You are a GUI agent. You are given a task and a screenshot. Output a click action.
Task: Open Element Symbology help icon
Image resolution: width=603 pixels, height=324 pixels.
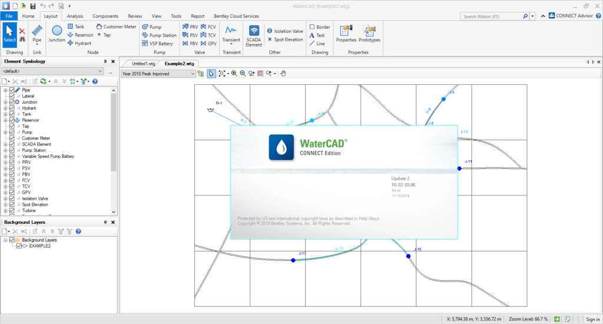[95, 81]
